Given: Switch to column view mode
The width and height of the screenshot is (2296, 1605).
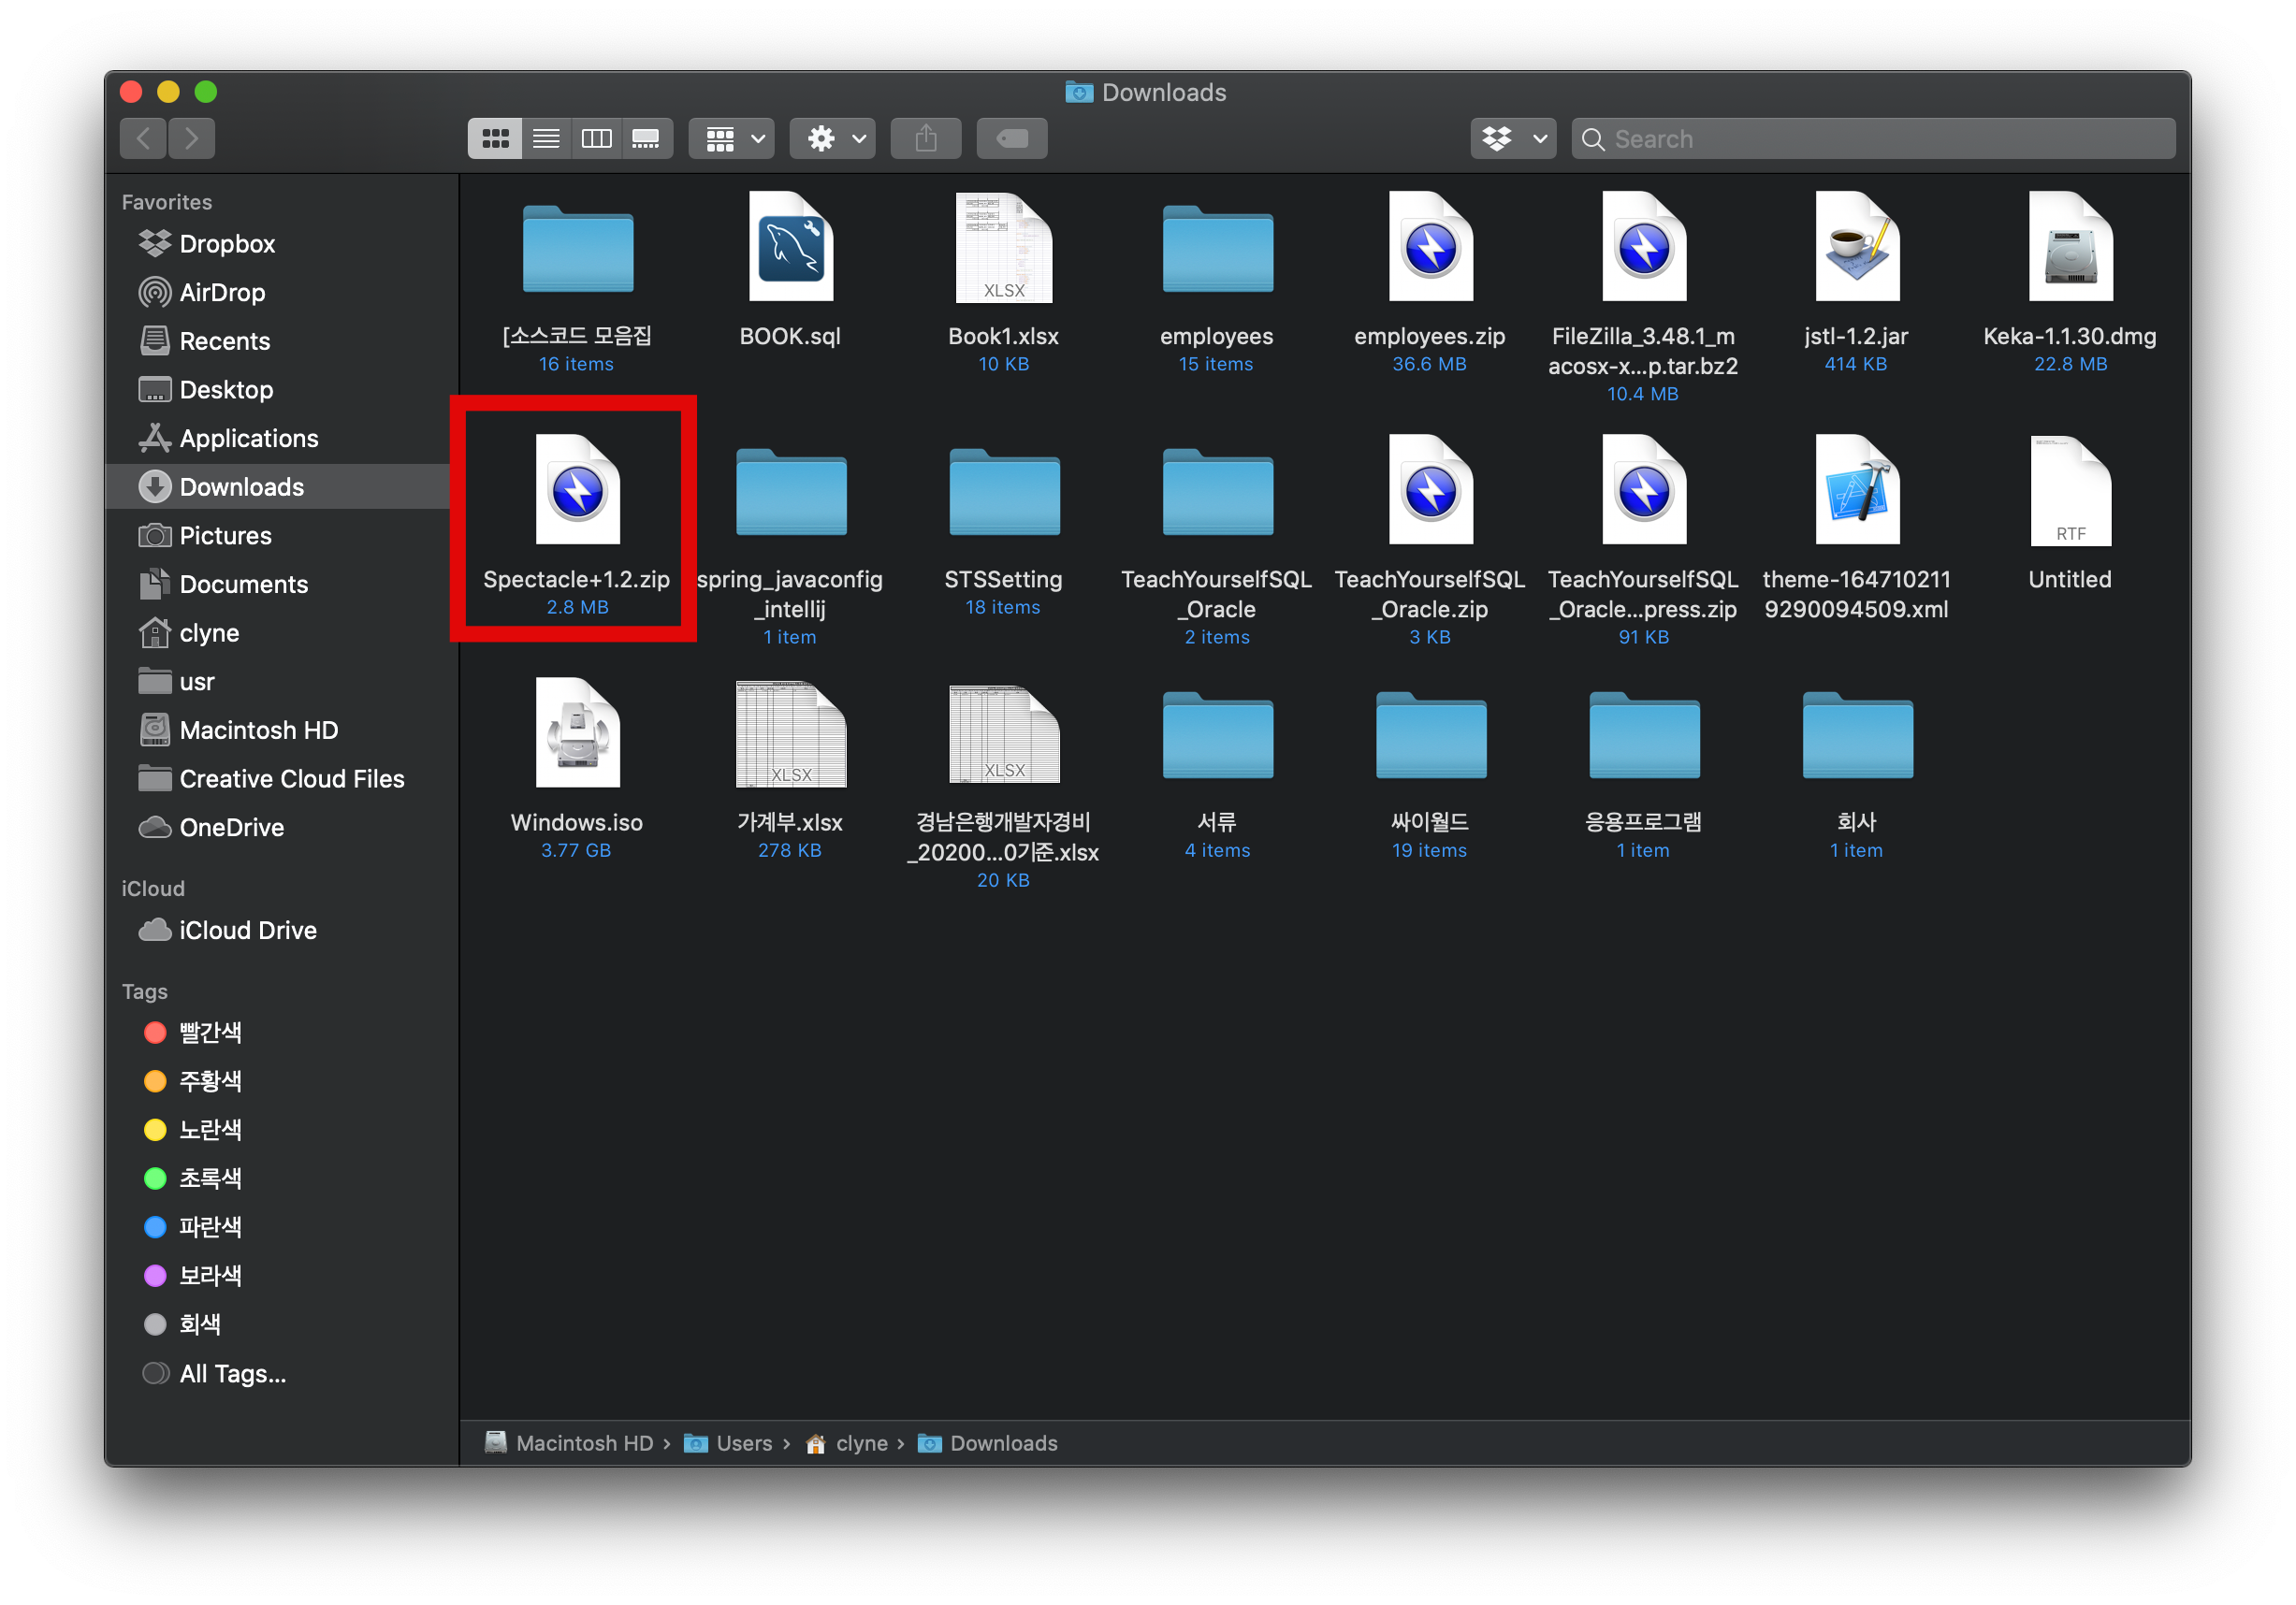Looking at the screenshot, I should tap(597, 139).
